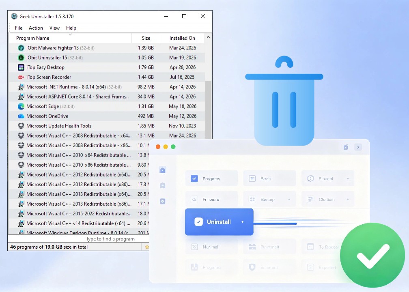Click iTop Easy Desktop icon

21,67
